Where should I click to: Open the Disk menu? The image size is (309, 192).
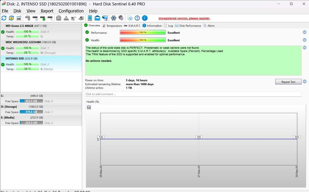tap(17, 11)
